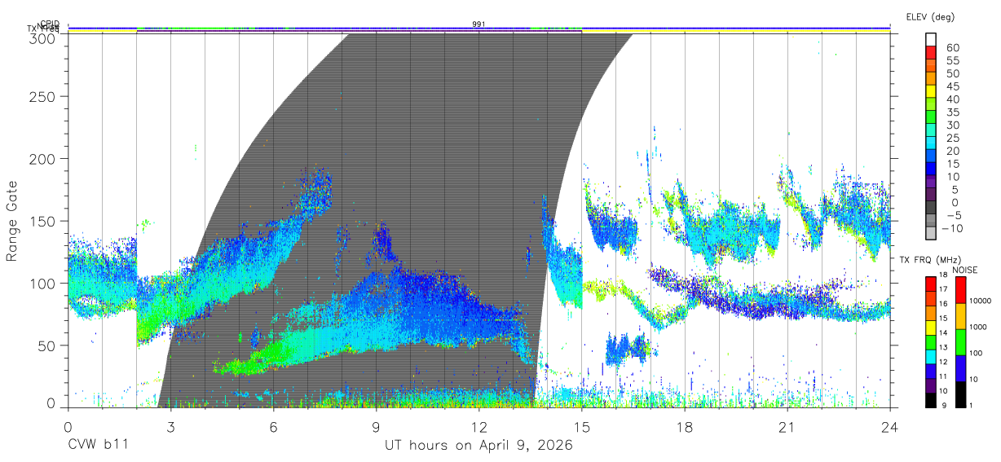Click the NOISE legend label '10000'

click(981, 301)
